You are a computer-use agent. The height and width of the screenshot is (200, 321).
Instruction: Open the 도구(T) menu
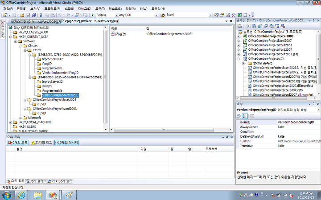[x=100, y=9]
